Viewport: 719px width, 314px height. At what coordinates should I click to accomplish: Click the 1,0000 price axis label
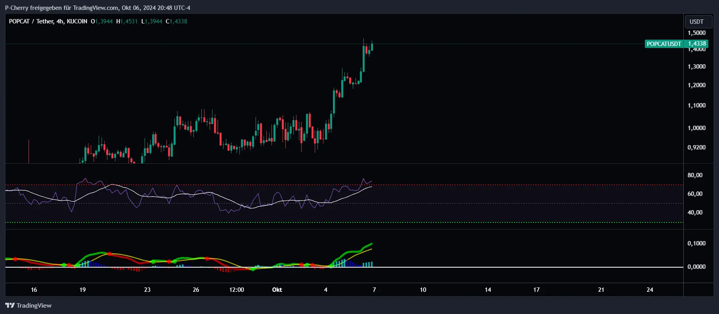pyautogui.click(x=696, y=128)
